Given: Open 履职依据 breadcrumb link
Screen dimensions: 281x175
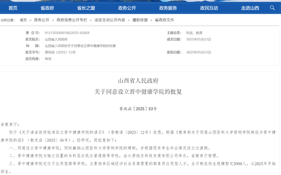Looking at the screenshot, I should [140, 20].
